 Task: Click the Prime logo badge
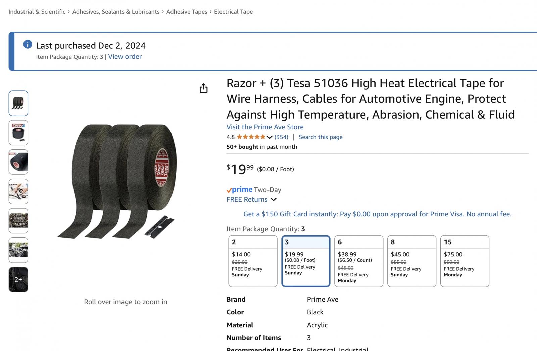[239, 190]
